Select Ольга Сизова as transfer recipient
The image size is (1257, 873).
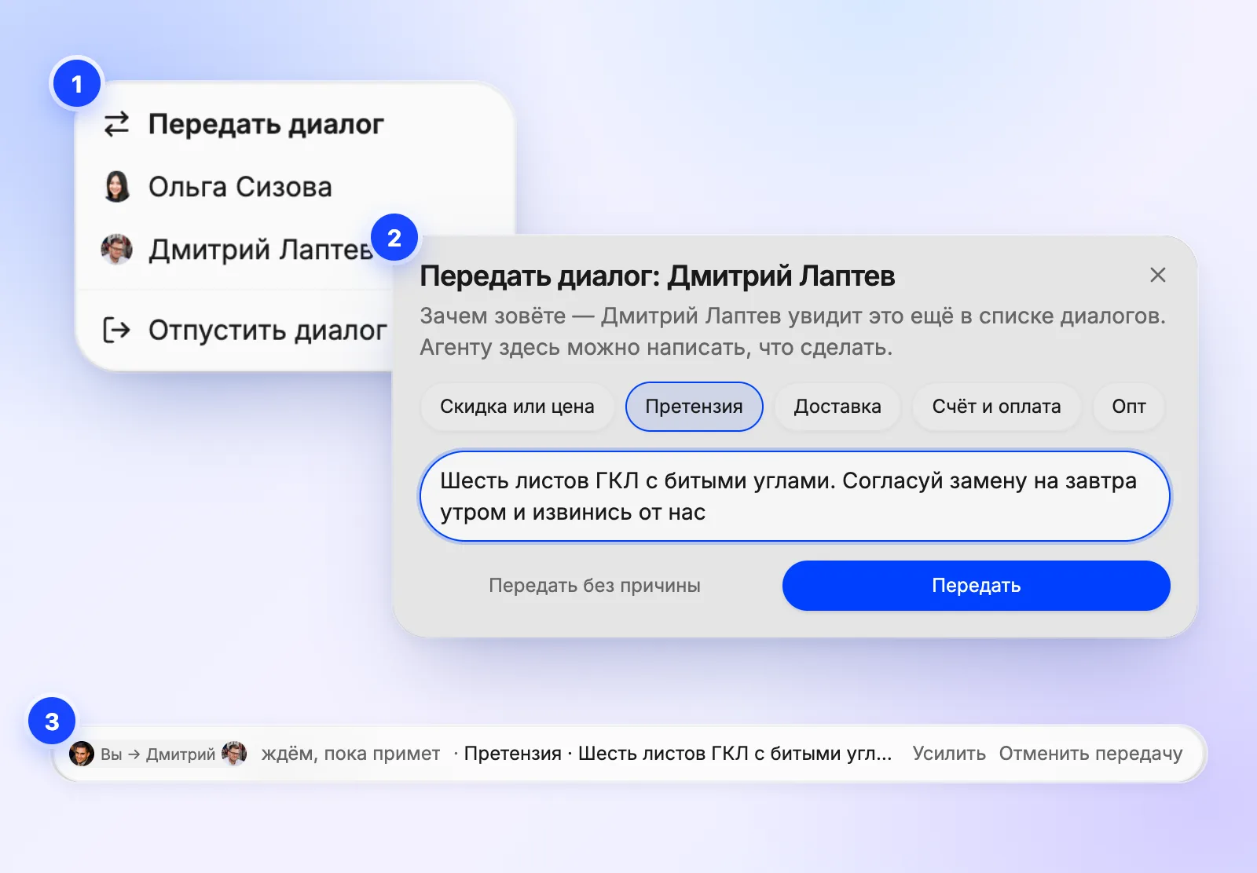(x=240, y=187)
